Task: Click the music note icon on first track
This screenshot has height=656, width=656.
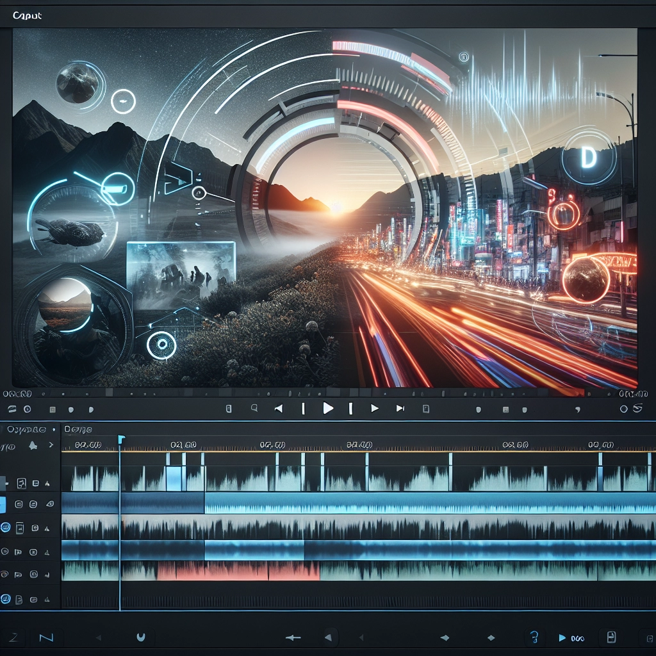Action: click(x=21, y=483)
